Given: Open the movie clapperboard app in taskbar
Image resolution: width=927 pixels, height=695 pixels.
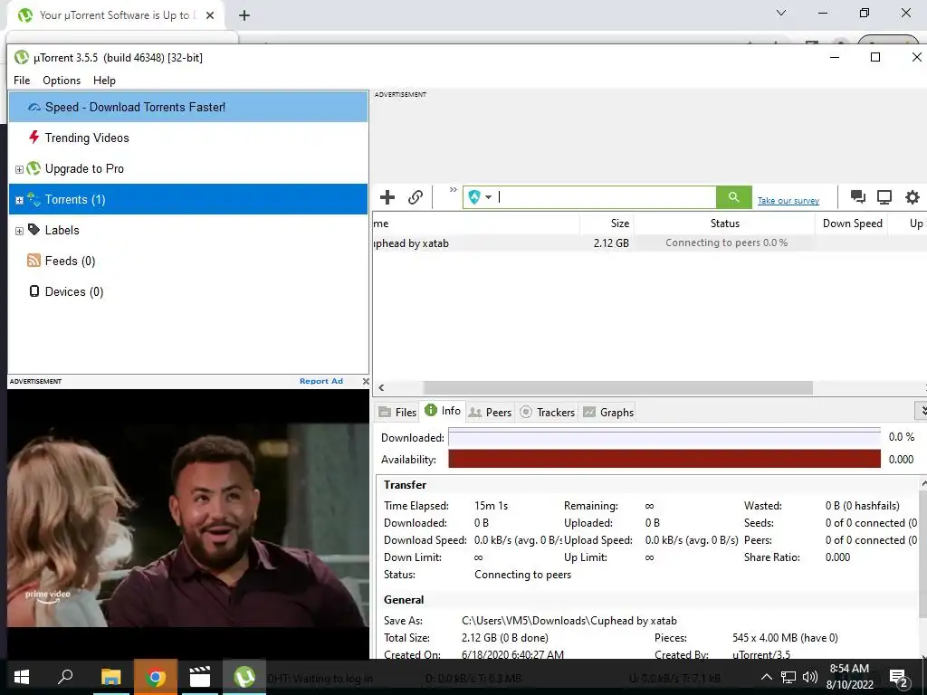Looking at the screenshot, I should 200,677.
